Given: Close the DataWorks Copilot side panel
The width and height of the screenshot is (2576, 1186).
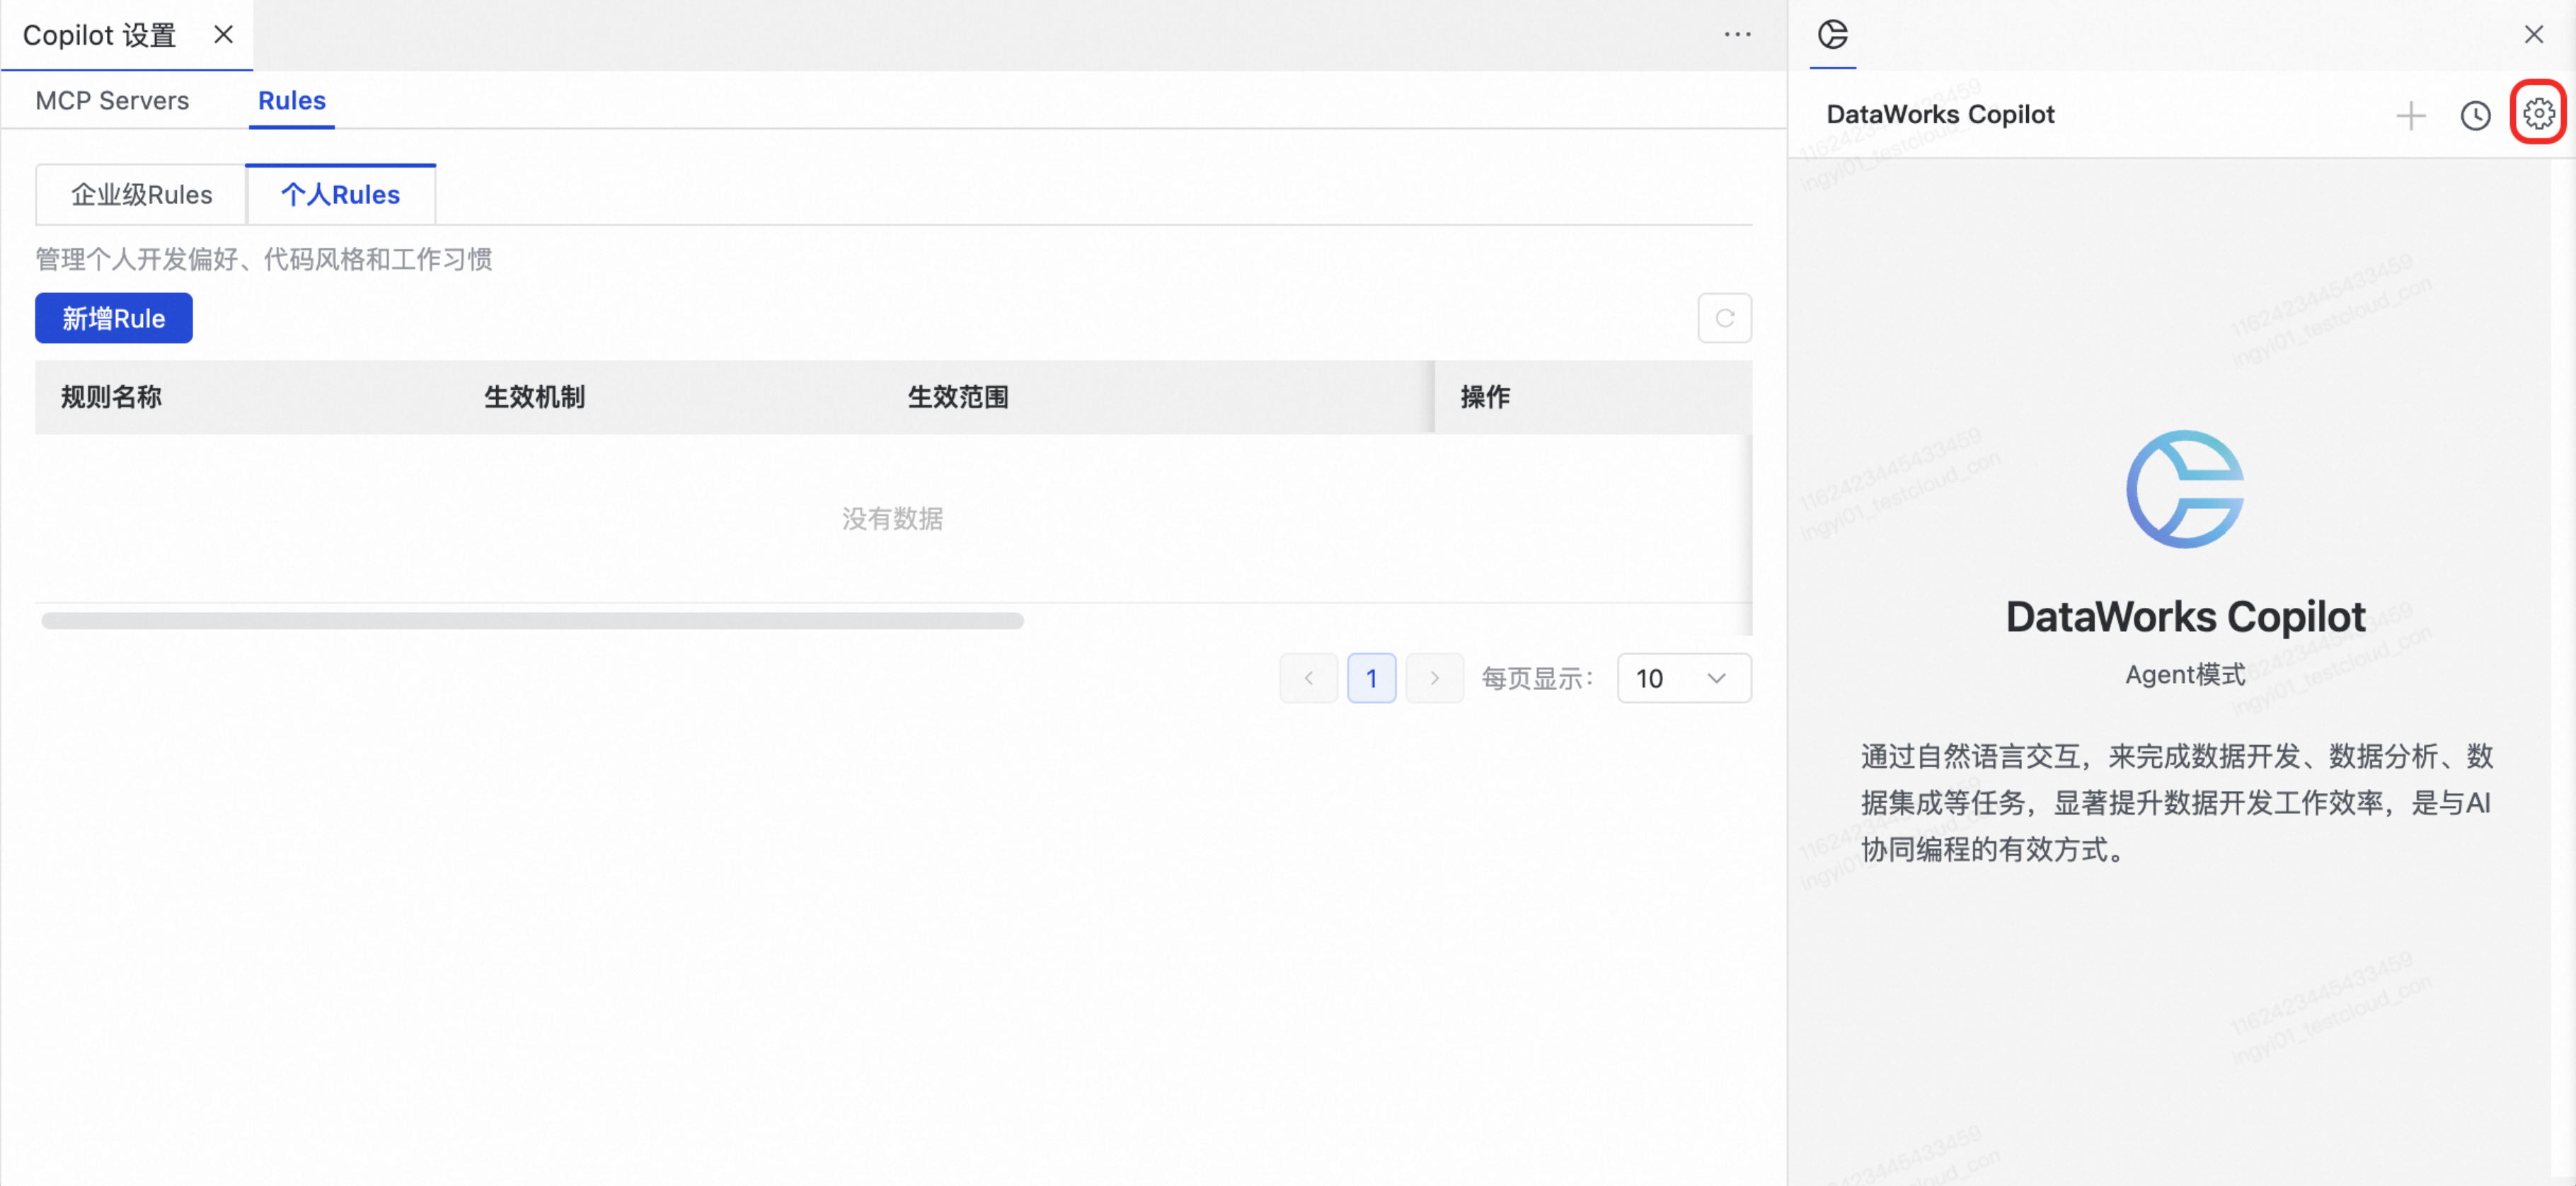Looking at the screenshot, I should 2533,35.
